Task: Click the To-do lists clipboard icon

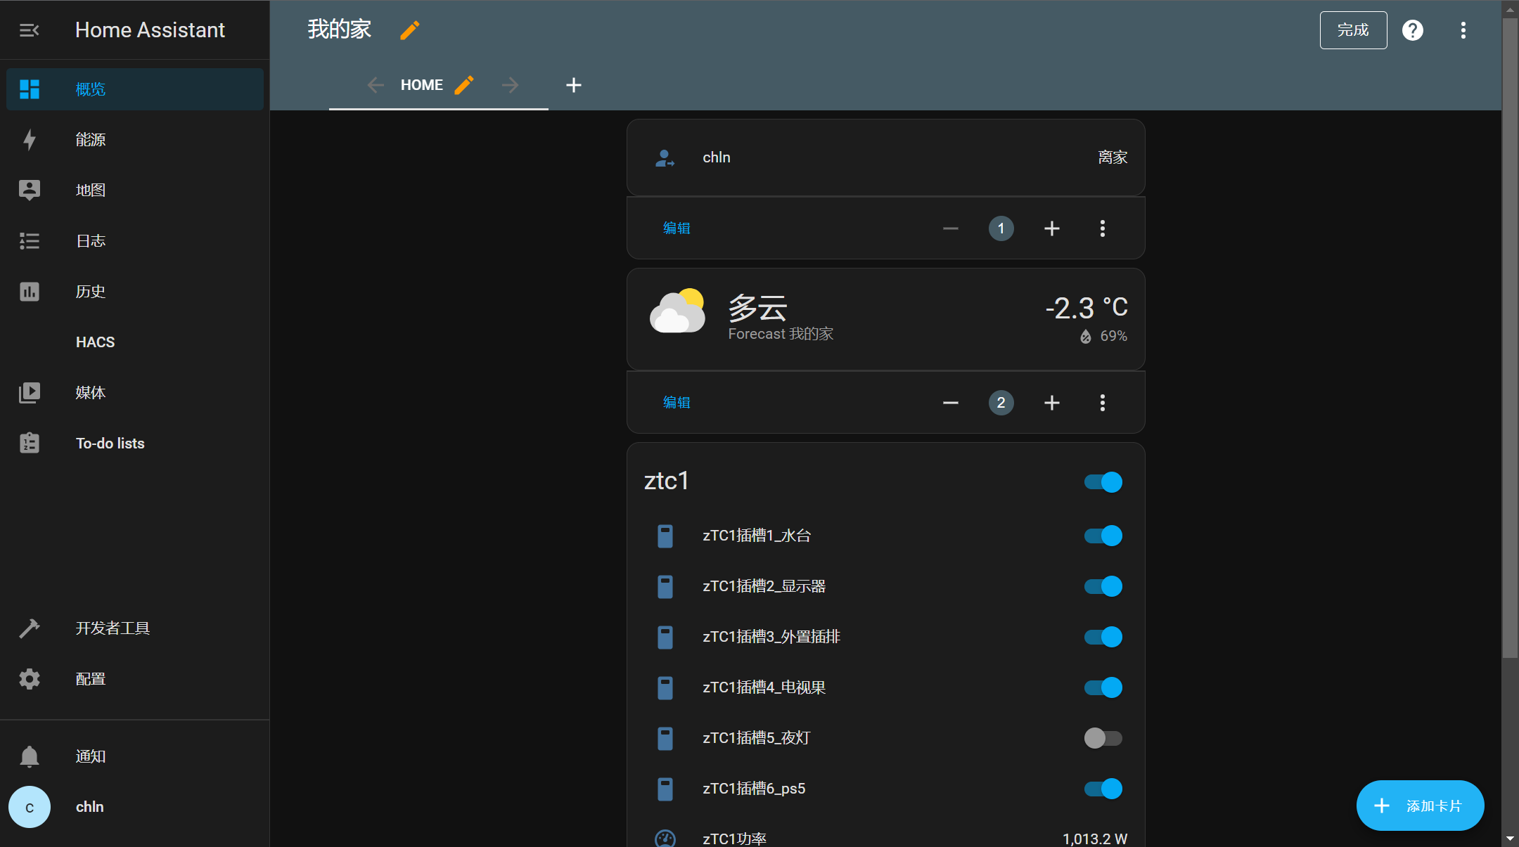Action: click(x=30, y=444)
